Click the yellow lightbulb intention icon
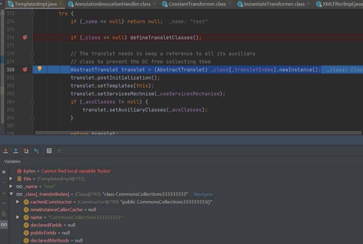The width and height of the screenshot is (363, 244). tap(40, 68)
